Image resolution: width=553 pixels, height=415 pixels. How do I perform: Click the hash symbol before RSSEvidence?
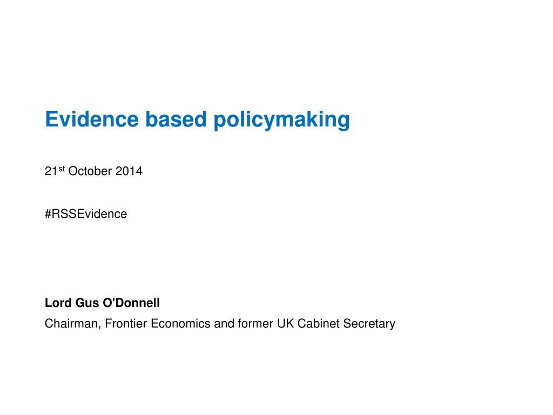(48, 214)
